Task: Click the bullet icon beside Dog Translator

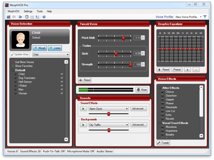Action: [15, 78]
